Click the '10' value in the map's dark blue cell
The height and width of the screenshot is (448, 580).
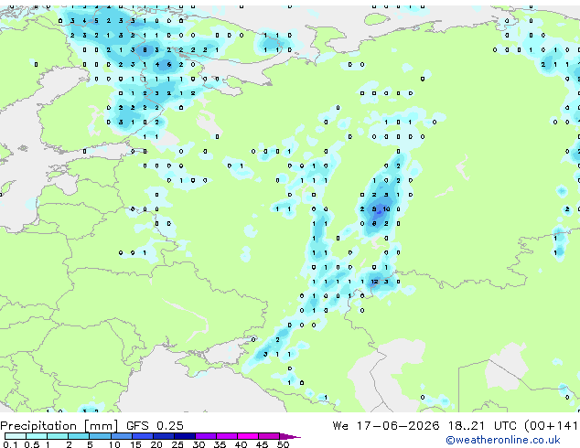click(x=386, y=208)
